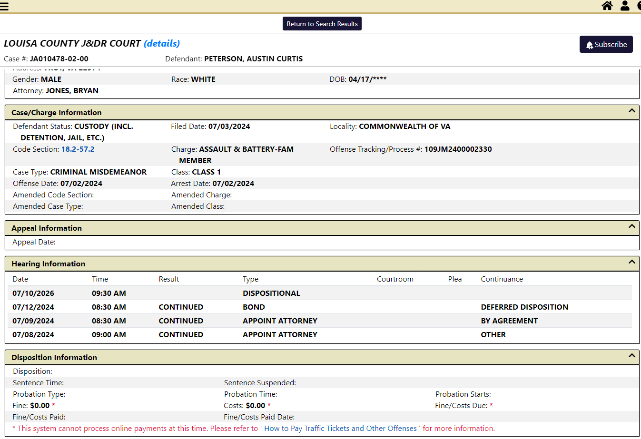Click defendant name PETERSON, AUSTIN CURTIS

tap(254, 59)
